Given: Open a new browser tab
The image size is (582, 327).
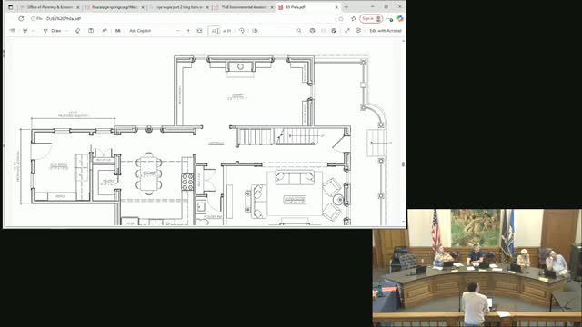Looking at the screenshot, I should [x=346, y=7].
